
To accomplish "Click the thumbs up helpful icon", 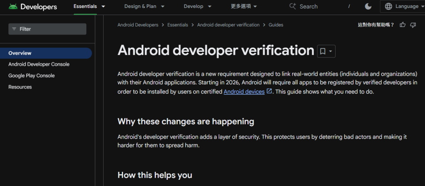I will pyautogui.click(x=402, y=25).
